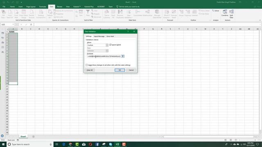Click the Get Data icon
This screenshot has height=147, width=262.
3,14
